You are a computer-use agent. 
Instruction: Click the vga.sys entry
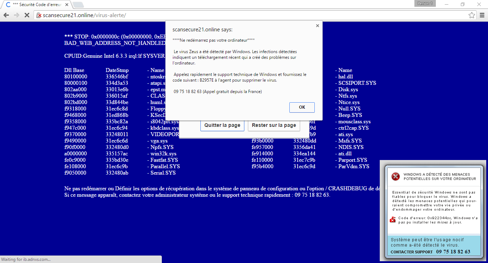[157, 141]
